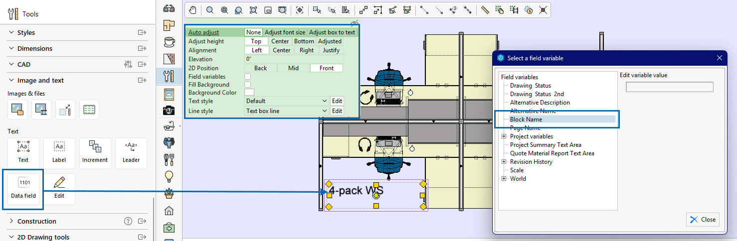This screenshot has height=241, width=737.
Task: Open the Line style dropdown
Action: click(x=286, y=111)
